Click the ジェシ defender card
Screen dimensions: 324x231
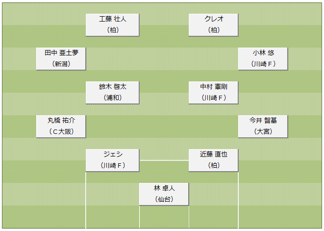click(x=112, y=160)
